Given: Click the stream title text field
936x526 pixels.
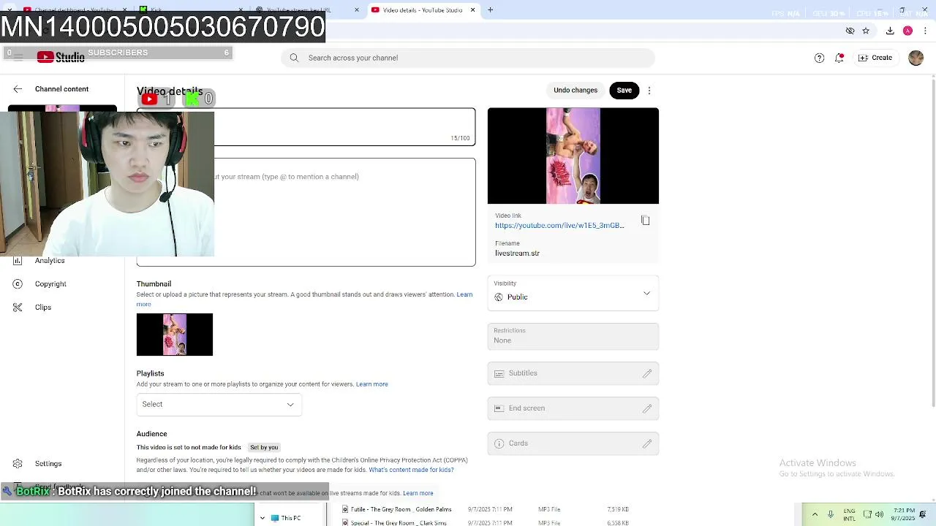Looking at the screenshot, I should (x=306, y=126).
